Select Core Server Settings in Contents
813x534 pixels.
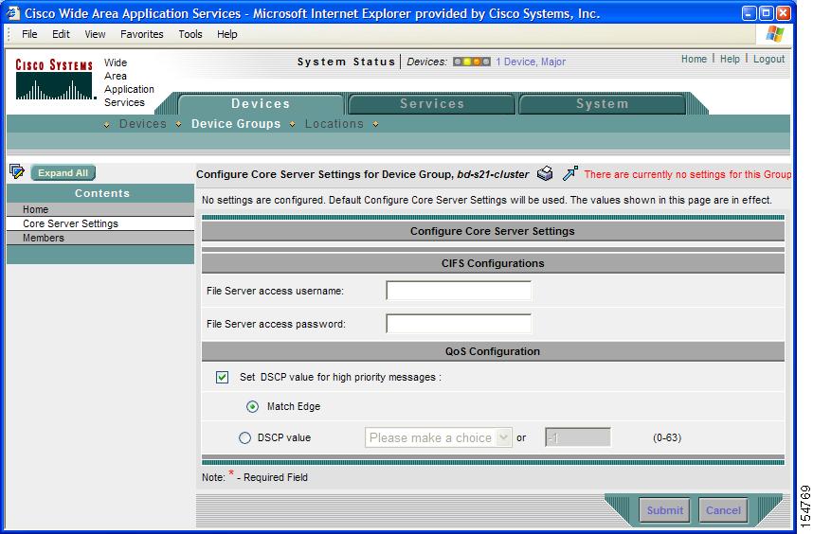(x=100, y=223)
